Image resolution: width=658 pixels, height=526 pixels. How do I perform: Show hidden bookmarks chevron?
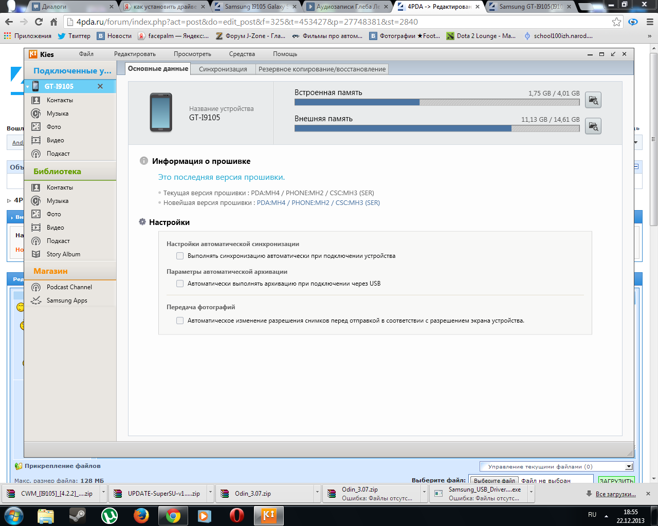point(649,36)
